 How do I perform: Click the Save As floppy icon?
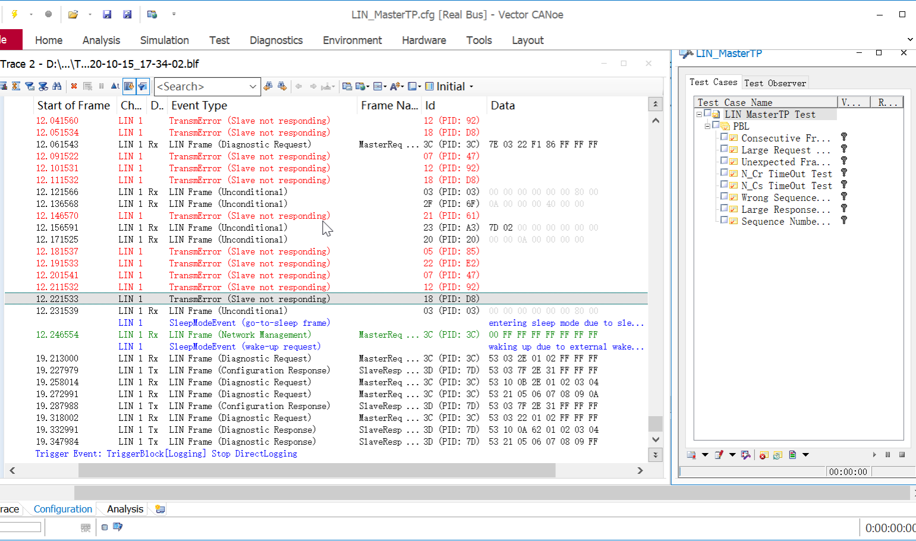(127, 14)
